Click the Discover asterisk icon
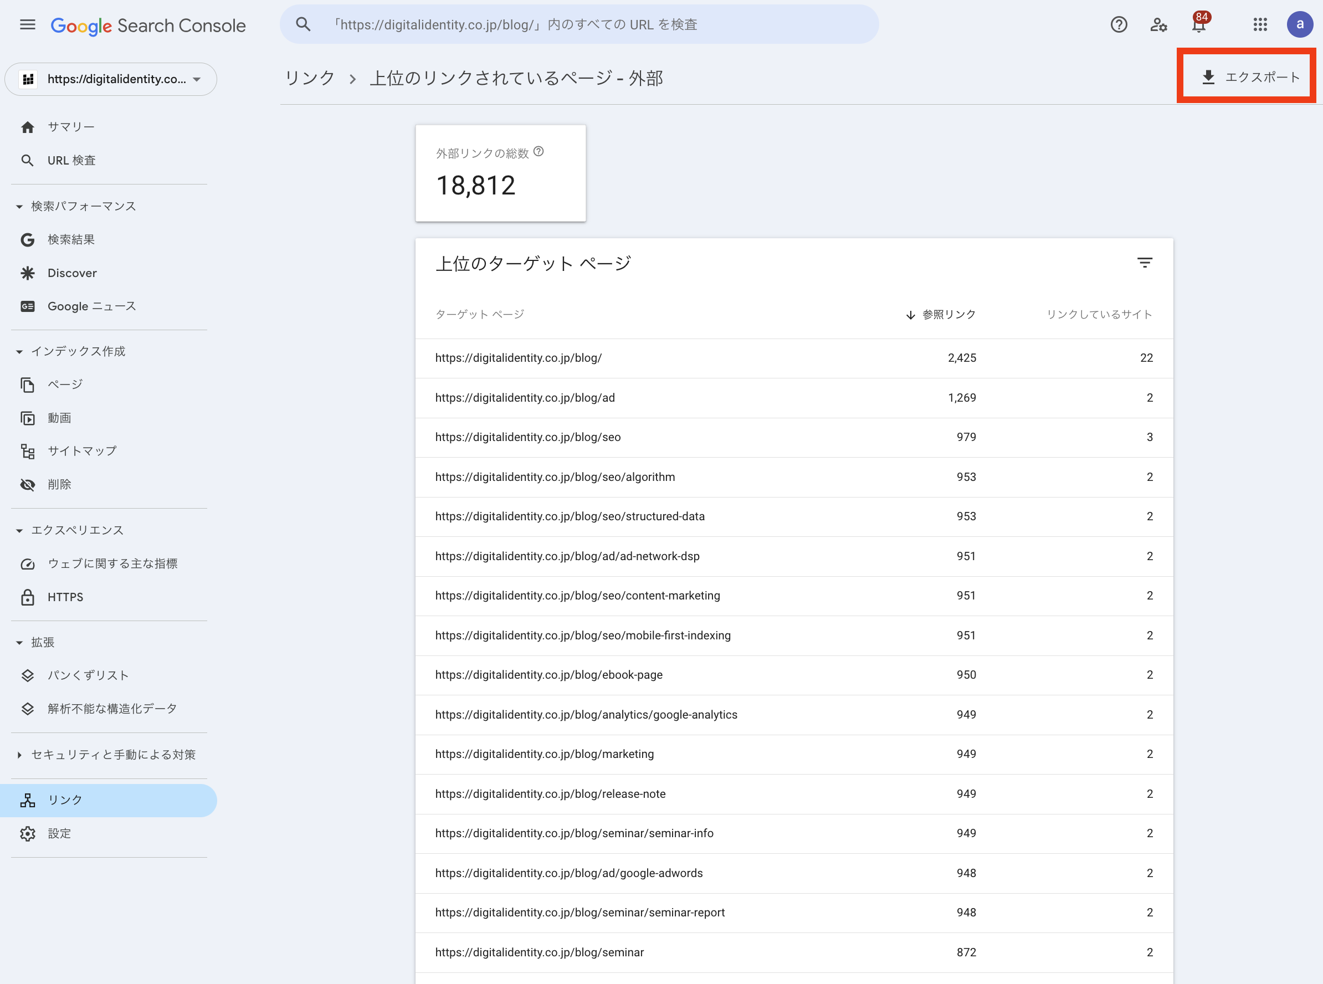The image size is (1323, 984). pyautogui.click(x=27, y=273)
